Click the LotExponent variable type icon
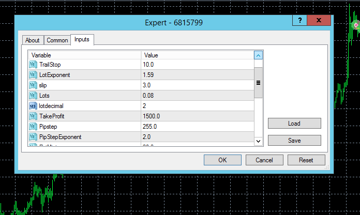This screenshot has height=215, width=360. pyautogui.click(x=33, y=75)
